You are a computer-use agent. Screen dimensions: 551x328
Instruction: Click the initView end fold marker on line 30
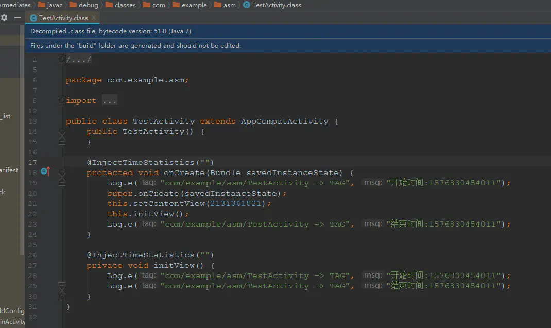[x=62, y=296]
